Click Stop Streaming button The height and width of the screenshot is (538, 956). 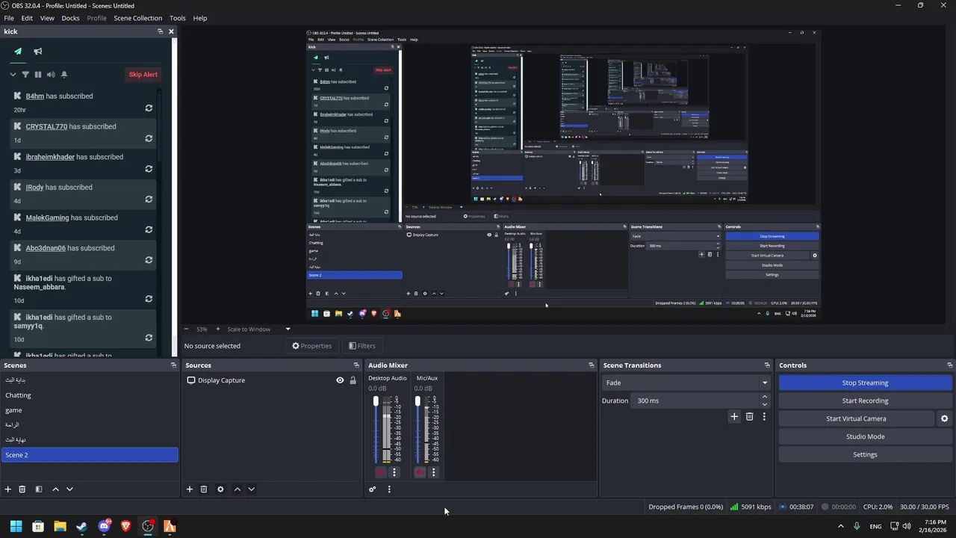(866, 383)
